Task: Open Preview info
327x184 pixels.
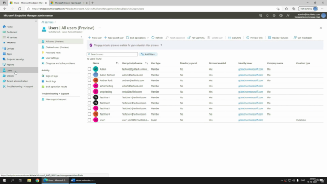Action: (254, 38)
